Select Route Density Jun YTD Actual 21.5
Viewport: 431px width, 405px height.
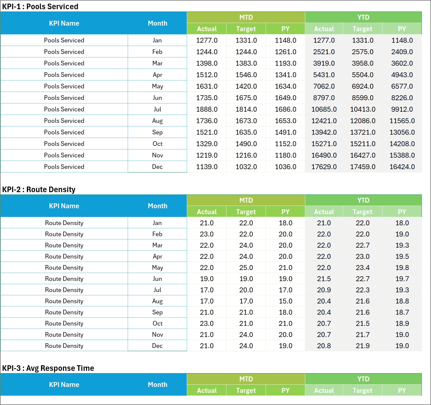[324, 279]
